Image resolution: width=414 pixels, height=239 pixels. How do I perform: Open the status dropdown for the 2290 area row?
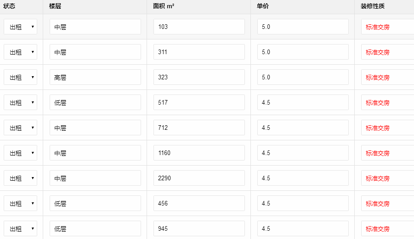coord(20,178)
